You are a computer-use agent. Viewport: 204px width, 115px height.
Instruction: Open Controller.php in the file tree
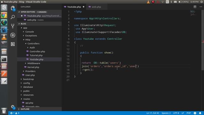pyautogui.click(x=37, y=51)
